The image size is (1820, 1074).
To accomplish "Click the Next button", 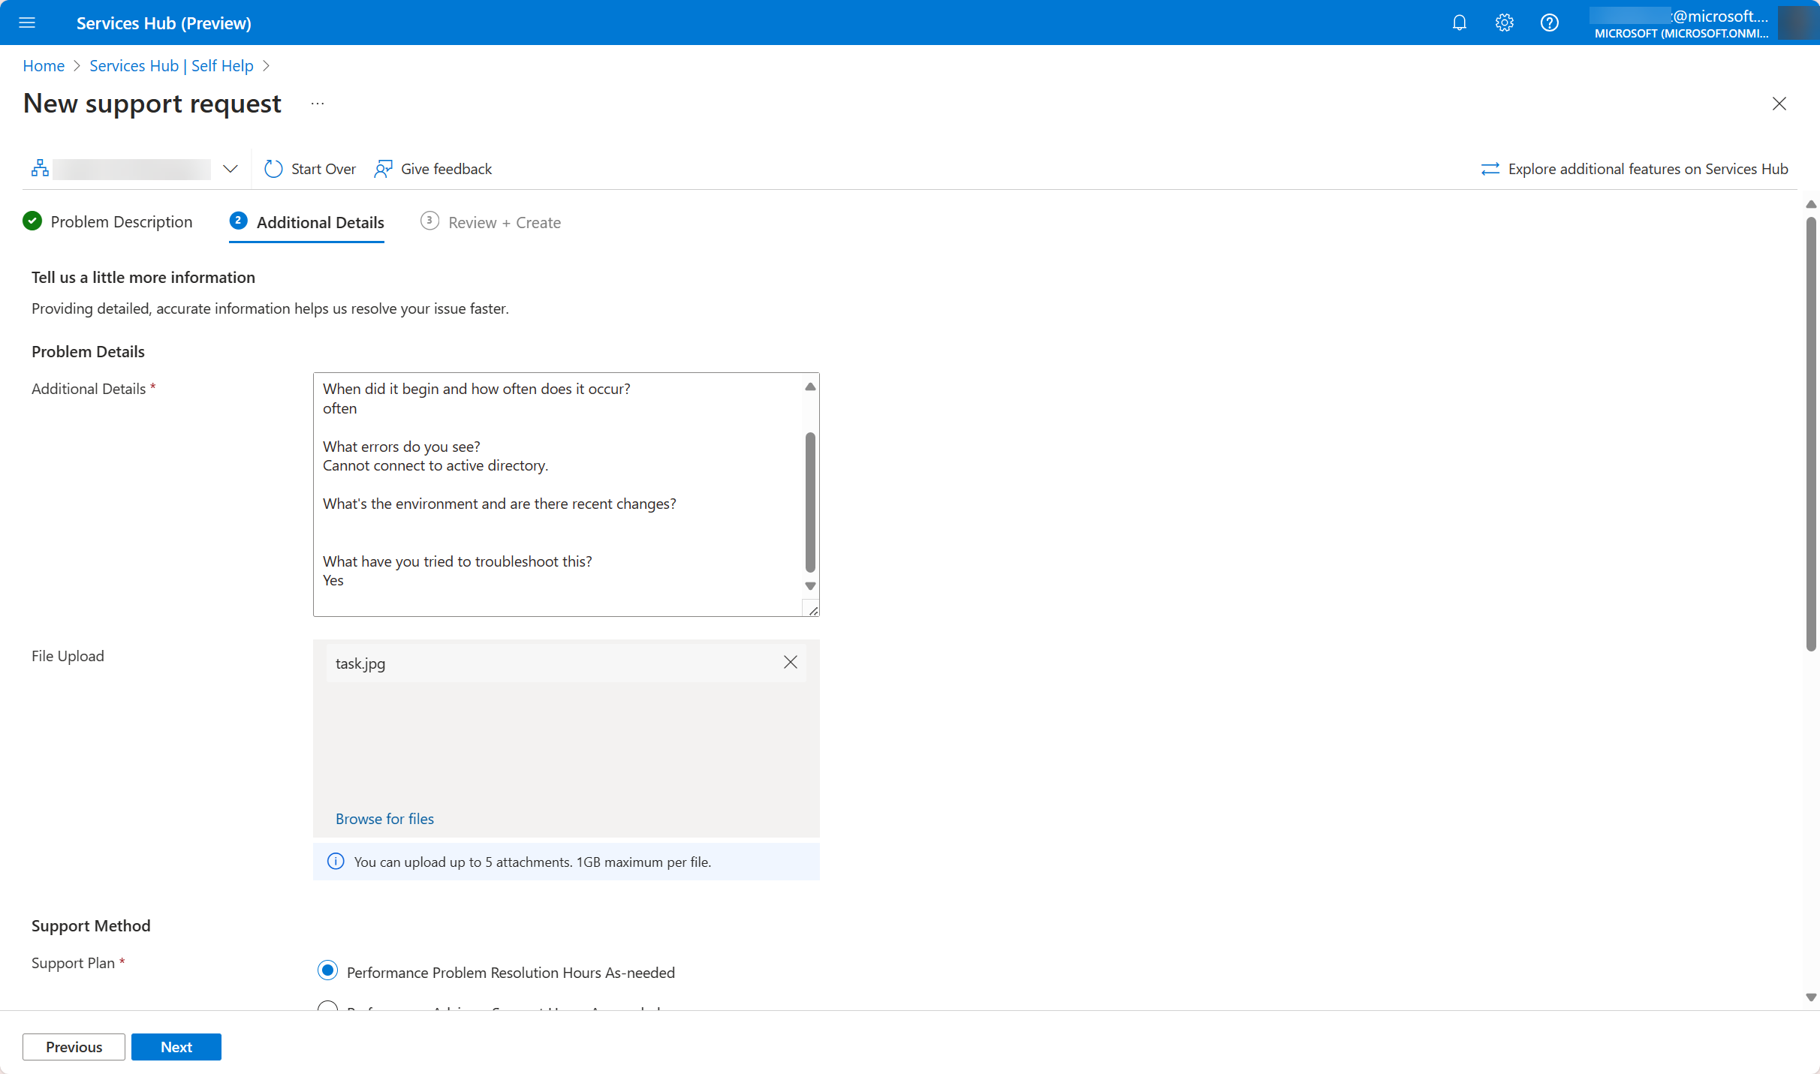I will 175,1046.
